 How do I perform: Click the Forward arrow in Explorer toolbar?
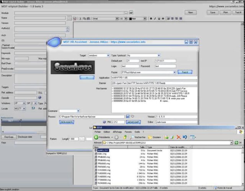tap(116, 137)
